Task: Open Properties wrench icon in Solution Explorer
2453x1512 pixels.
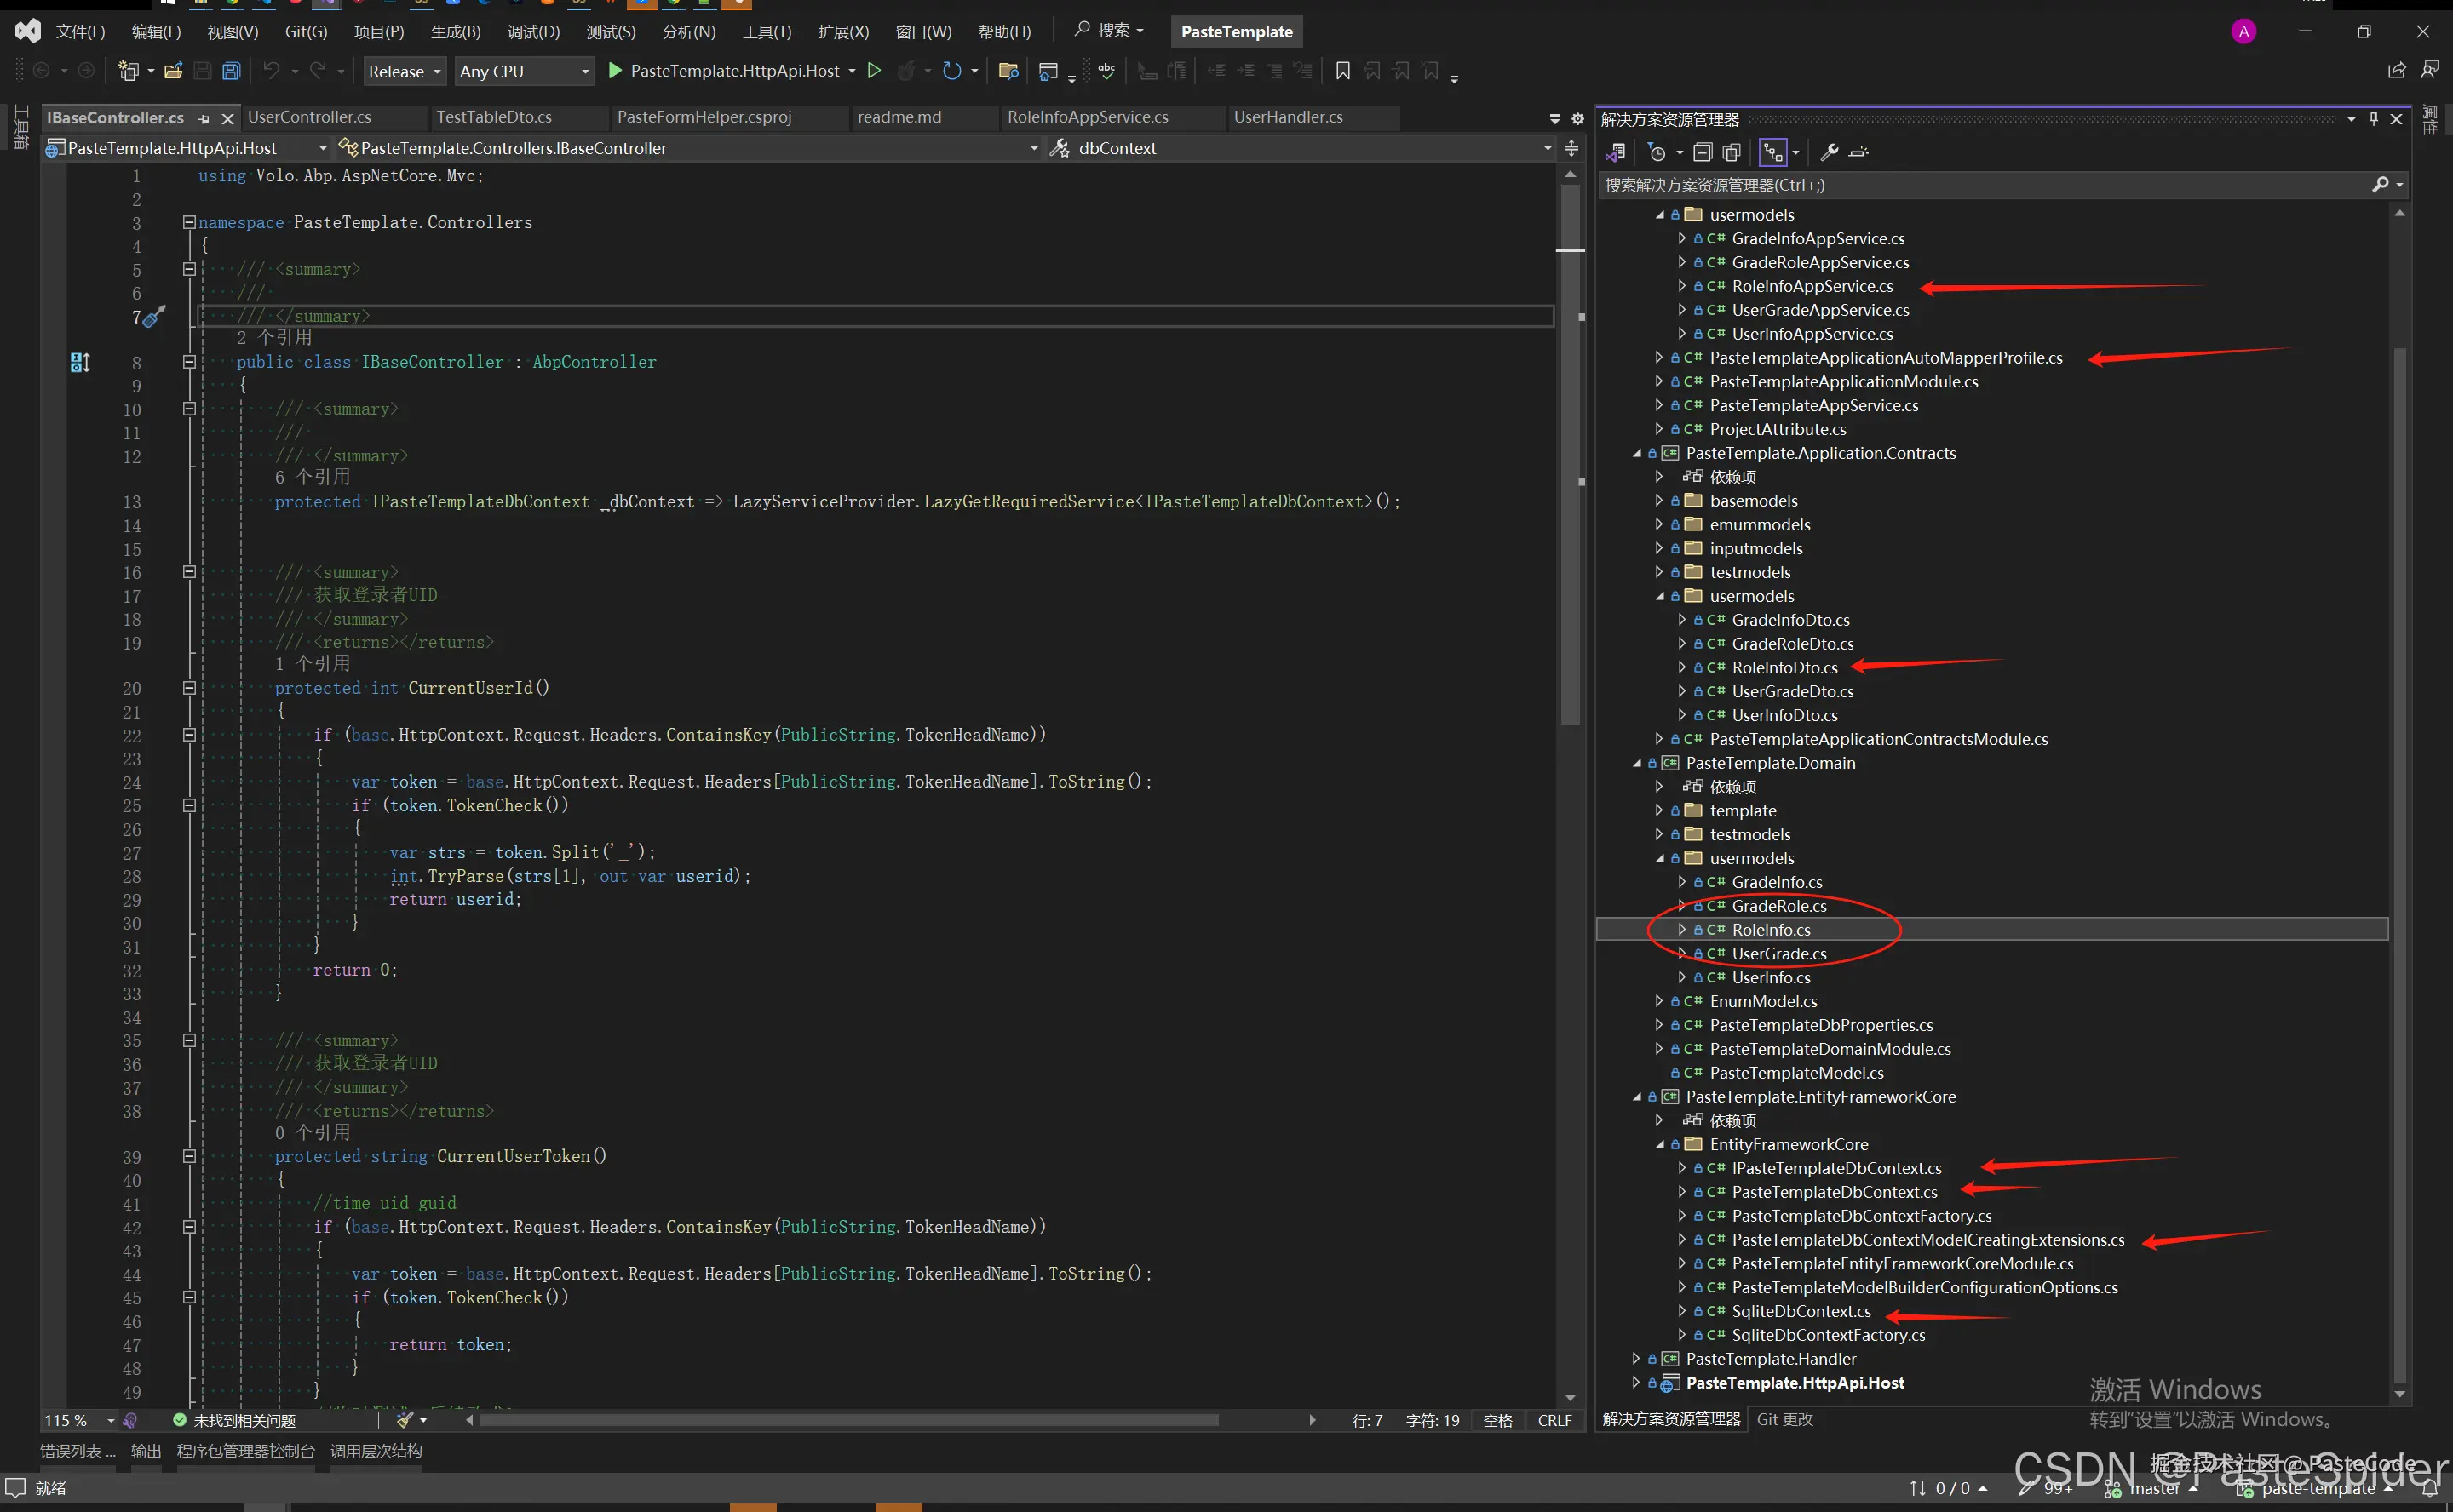Action: [1829, 153]
